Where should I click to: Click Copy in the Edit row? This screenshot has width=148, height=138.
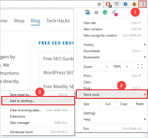pyautogui.click(x=124, y=104)
